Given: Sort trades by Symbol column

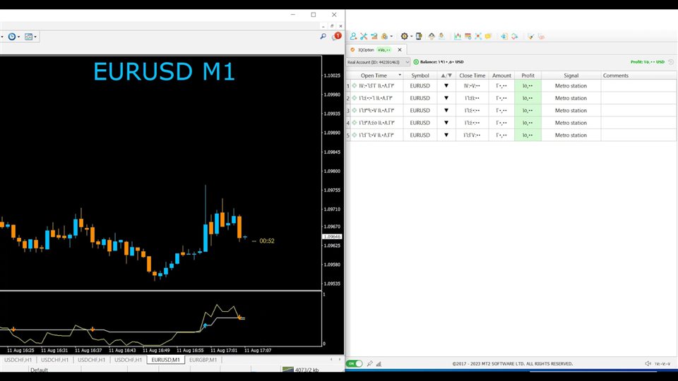Looking at the screenshot, I should 420,75.
